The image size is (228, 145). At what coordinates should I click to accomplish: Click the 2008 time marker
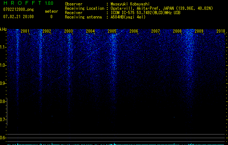pos(177,31)
